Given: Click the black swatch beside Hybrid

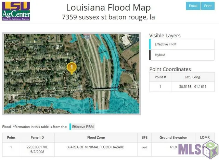Looking at the screenshot, I should coord(150,55).
